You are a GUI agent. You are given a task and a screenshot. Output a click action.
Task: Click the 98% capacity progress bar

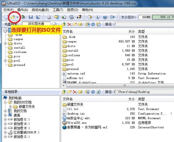(x=163, y=17)
